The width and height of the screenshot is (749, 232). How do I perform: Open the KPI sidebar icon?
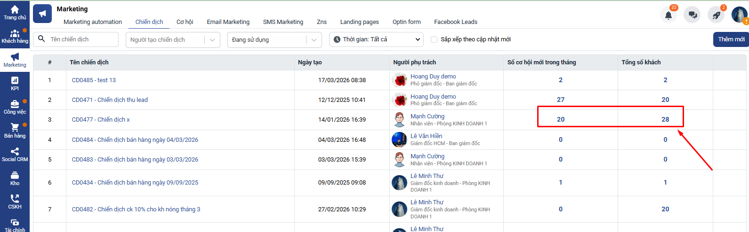coord(15,81)
